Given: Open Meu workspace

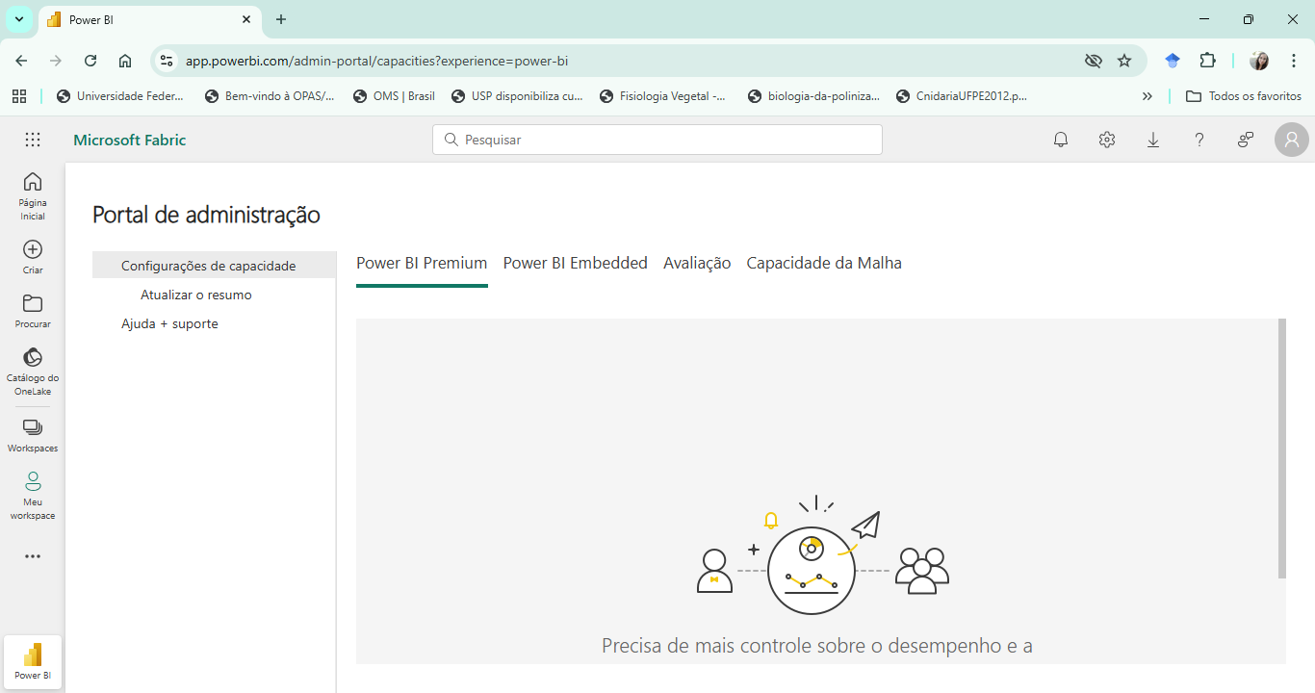Looking at the screenshot, I should click(33, 496).
